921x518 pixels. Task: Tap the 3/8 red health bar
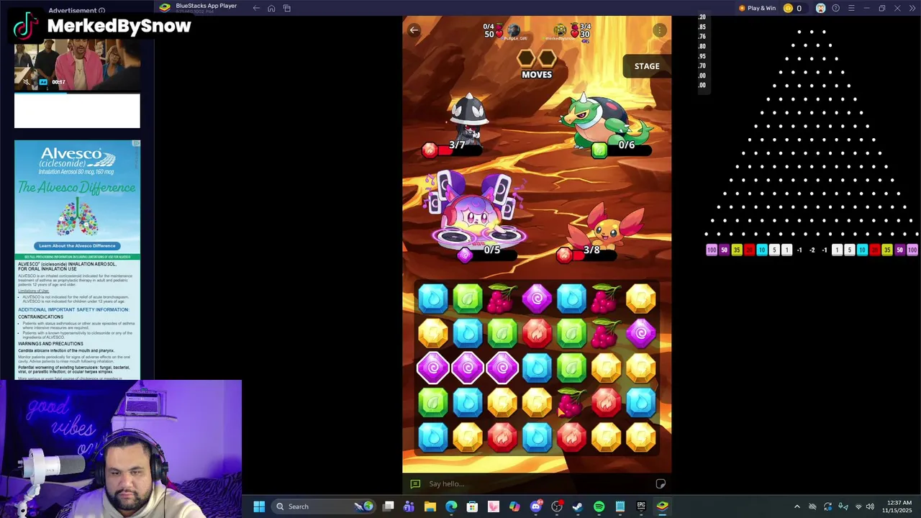(588, 254)
